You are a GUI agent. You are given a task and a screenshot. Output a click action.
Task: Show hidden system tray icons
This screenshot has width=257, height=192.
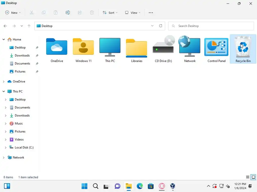tap(209, 186)
